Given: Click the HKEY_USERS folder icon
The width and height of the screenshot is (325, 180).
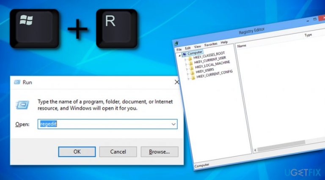Looking at the screenshot, I should click(193, 73).
